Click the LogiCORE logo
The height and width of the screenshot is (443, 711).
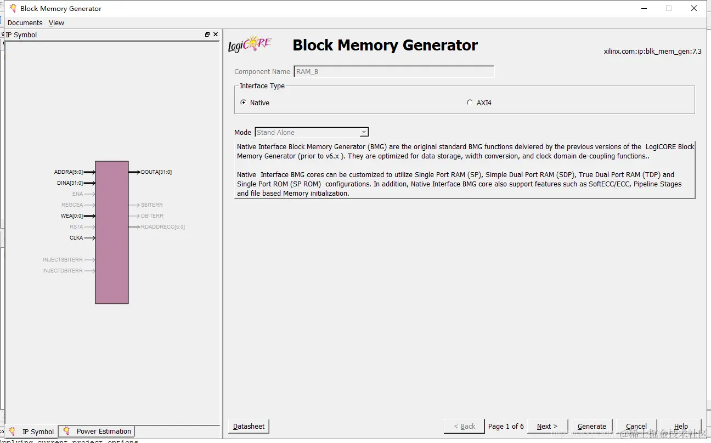tap(250, 44)
